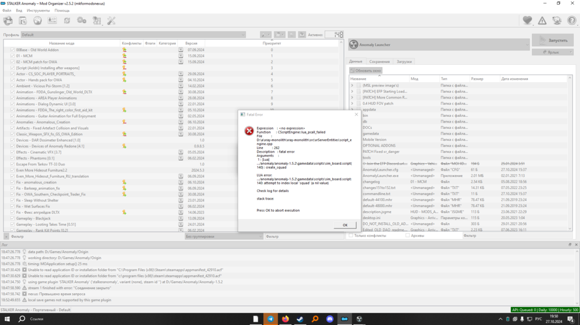Screen dimensions: 580x325
Task: Click the Install mod from archive icon
Action: click(x=23, y=21)
